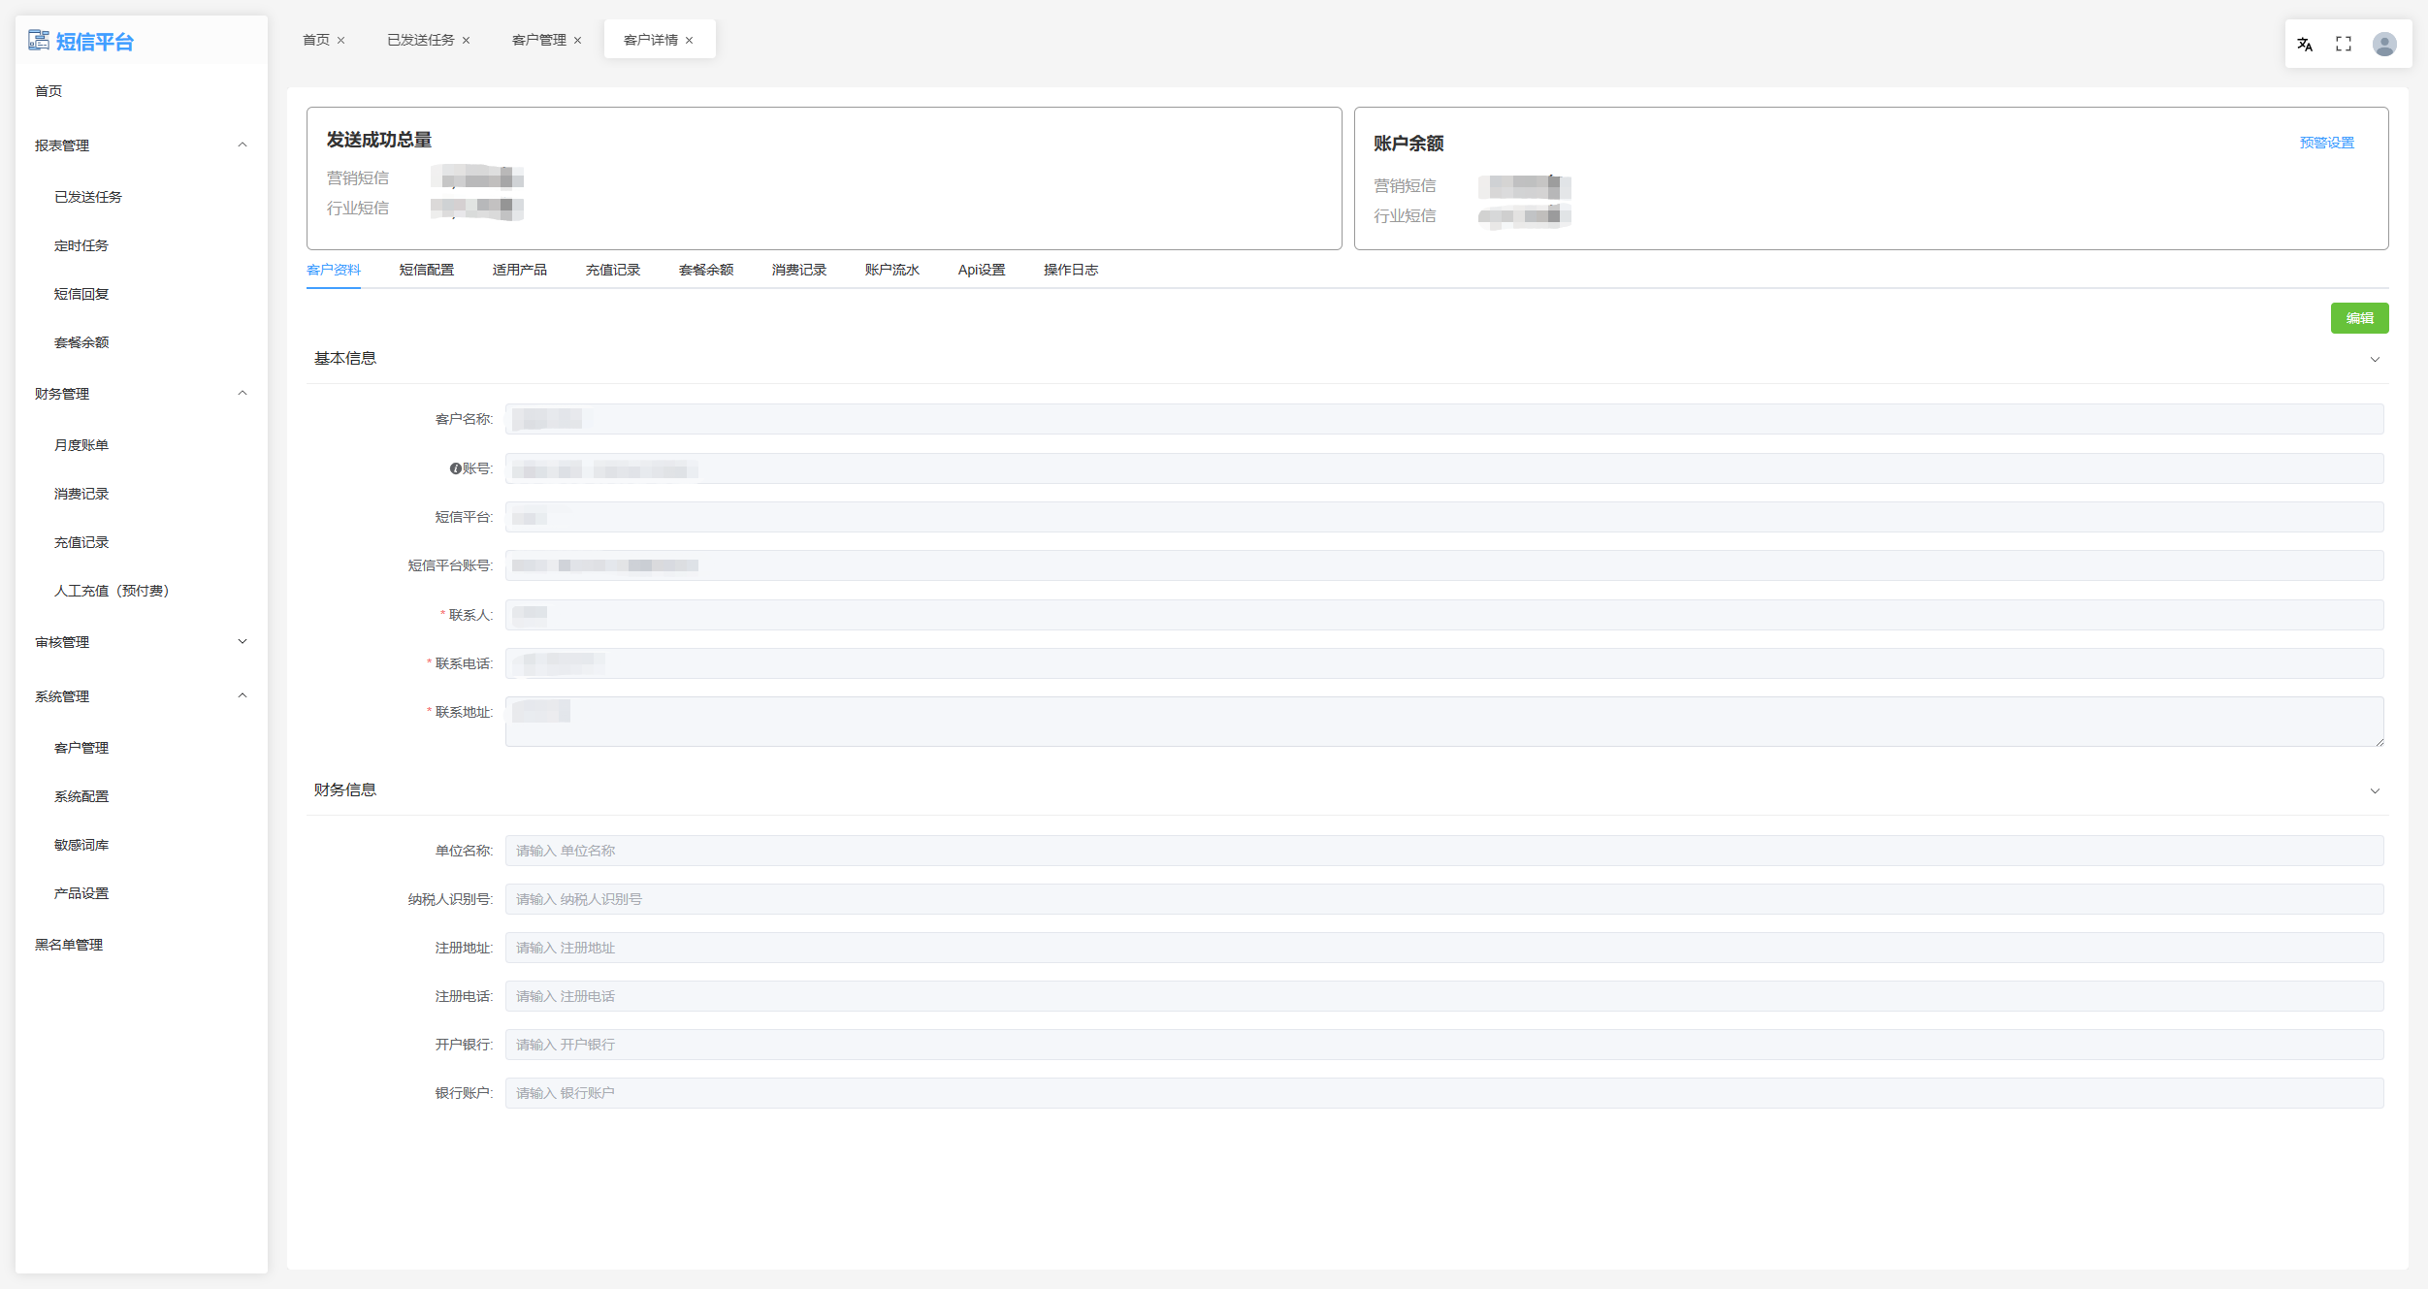Open the 消费记录 detail tab
The height and width of the screenshot is (1289, 2428).
799,270
